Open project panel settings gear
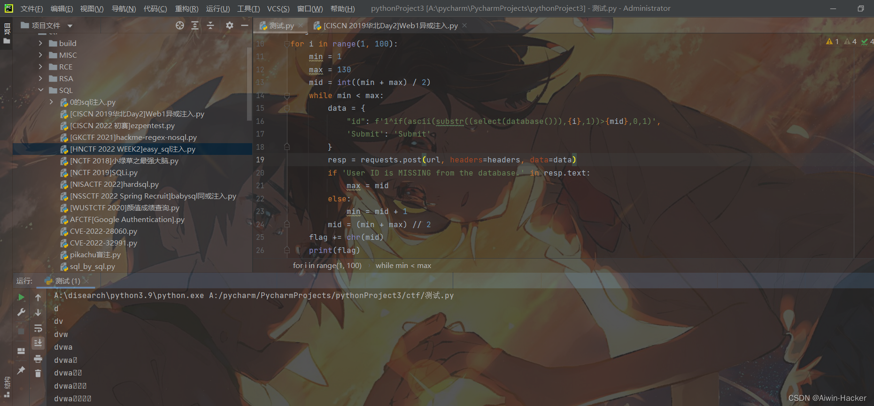The height and width of the screenshot is (406, 874). [229, 25]
